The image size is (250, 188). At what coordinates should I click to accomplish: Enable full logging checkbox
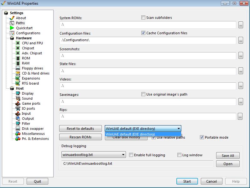(131, 155)
